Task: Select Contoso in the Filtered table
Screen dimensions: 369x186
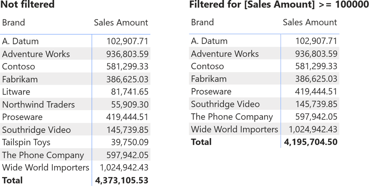Action: 207,66
